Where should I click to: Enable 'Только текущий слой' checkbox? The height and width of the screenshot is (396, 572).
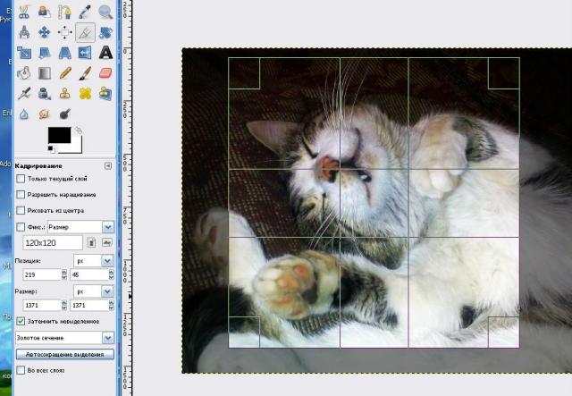(x=21, y=180)
